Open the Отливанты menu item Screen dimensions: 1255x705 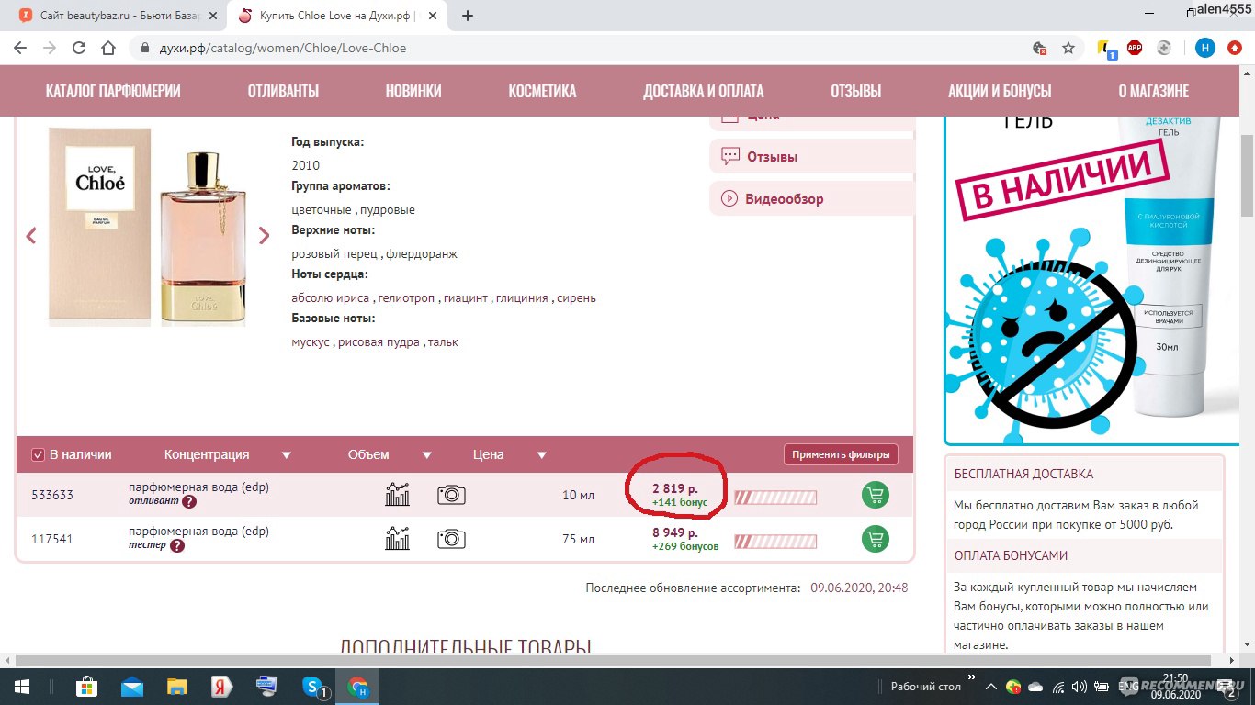pos(283,91)
